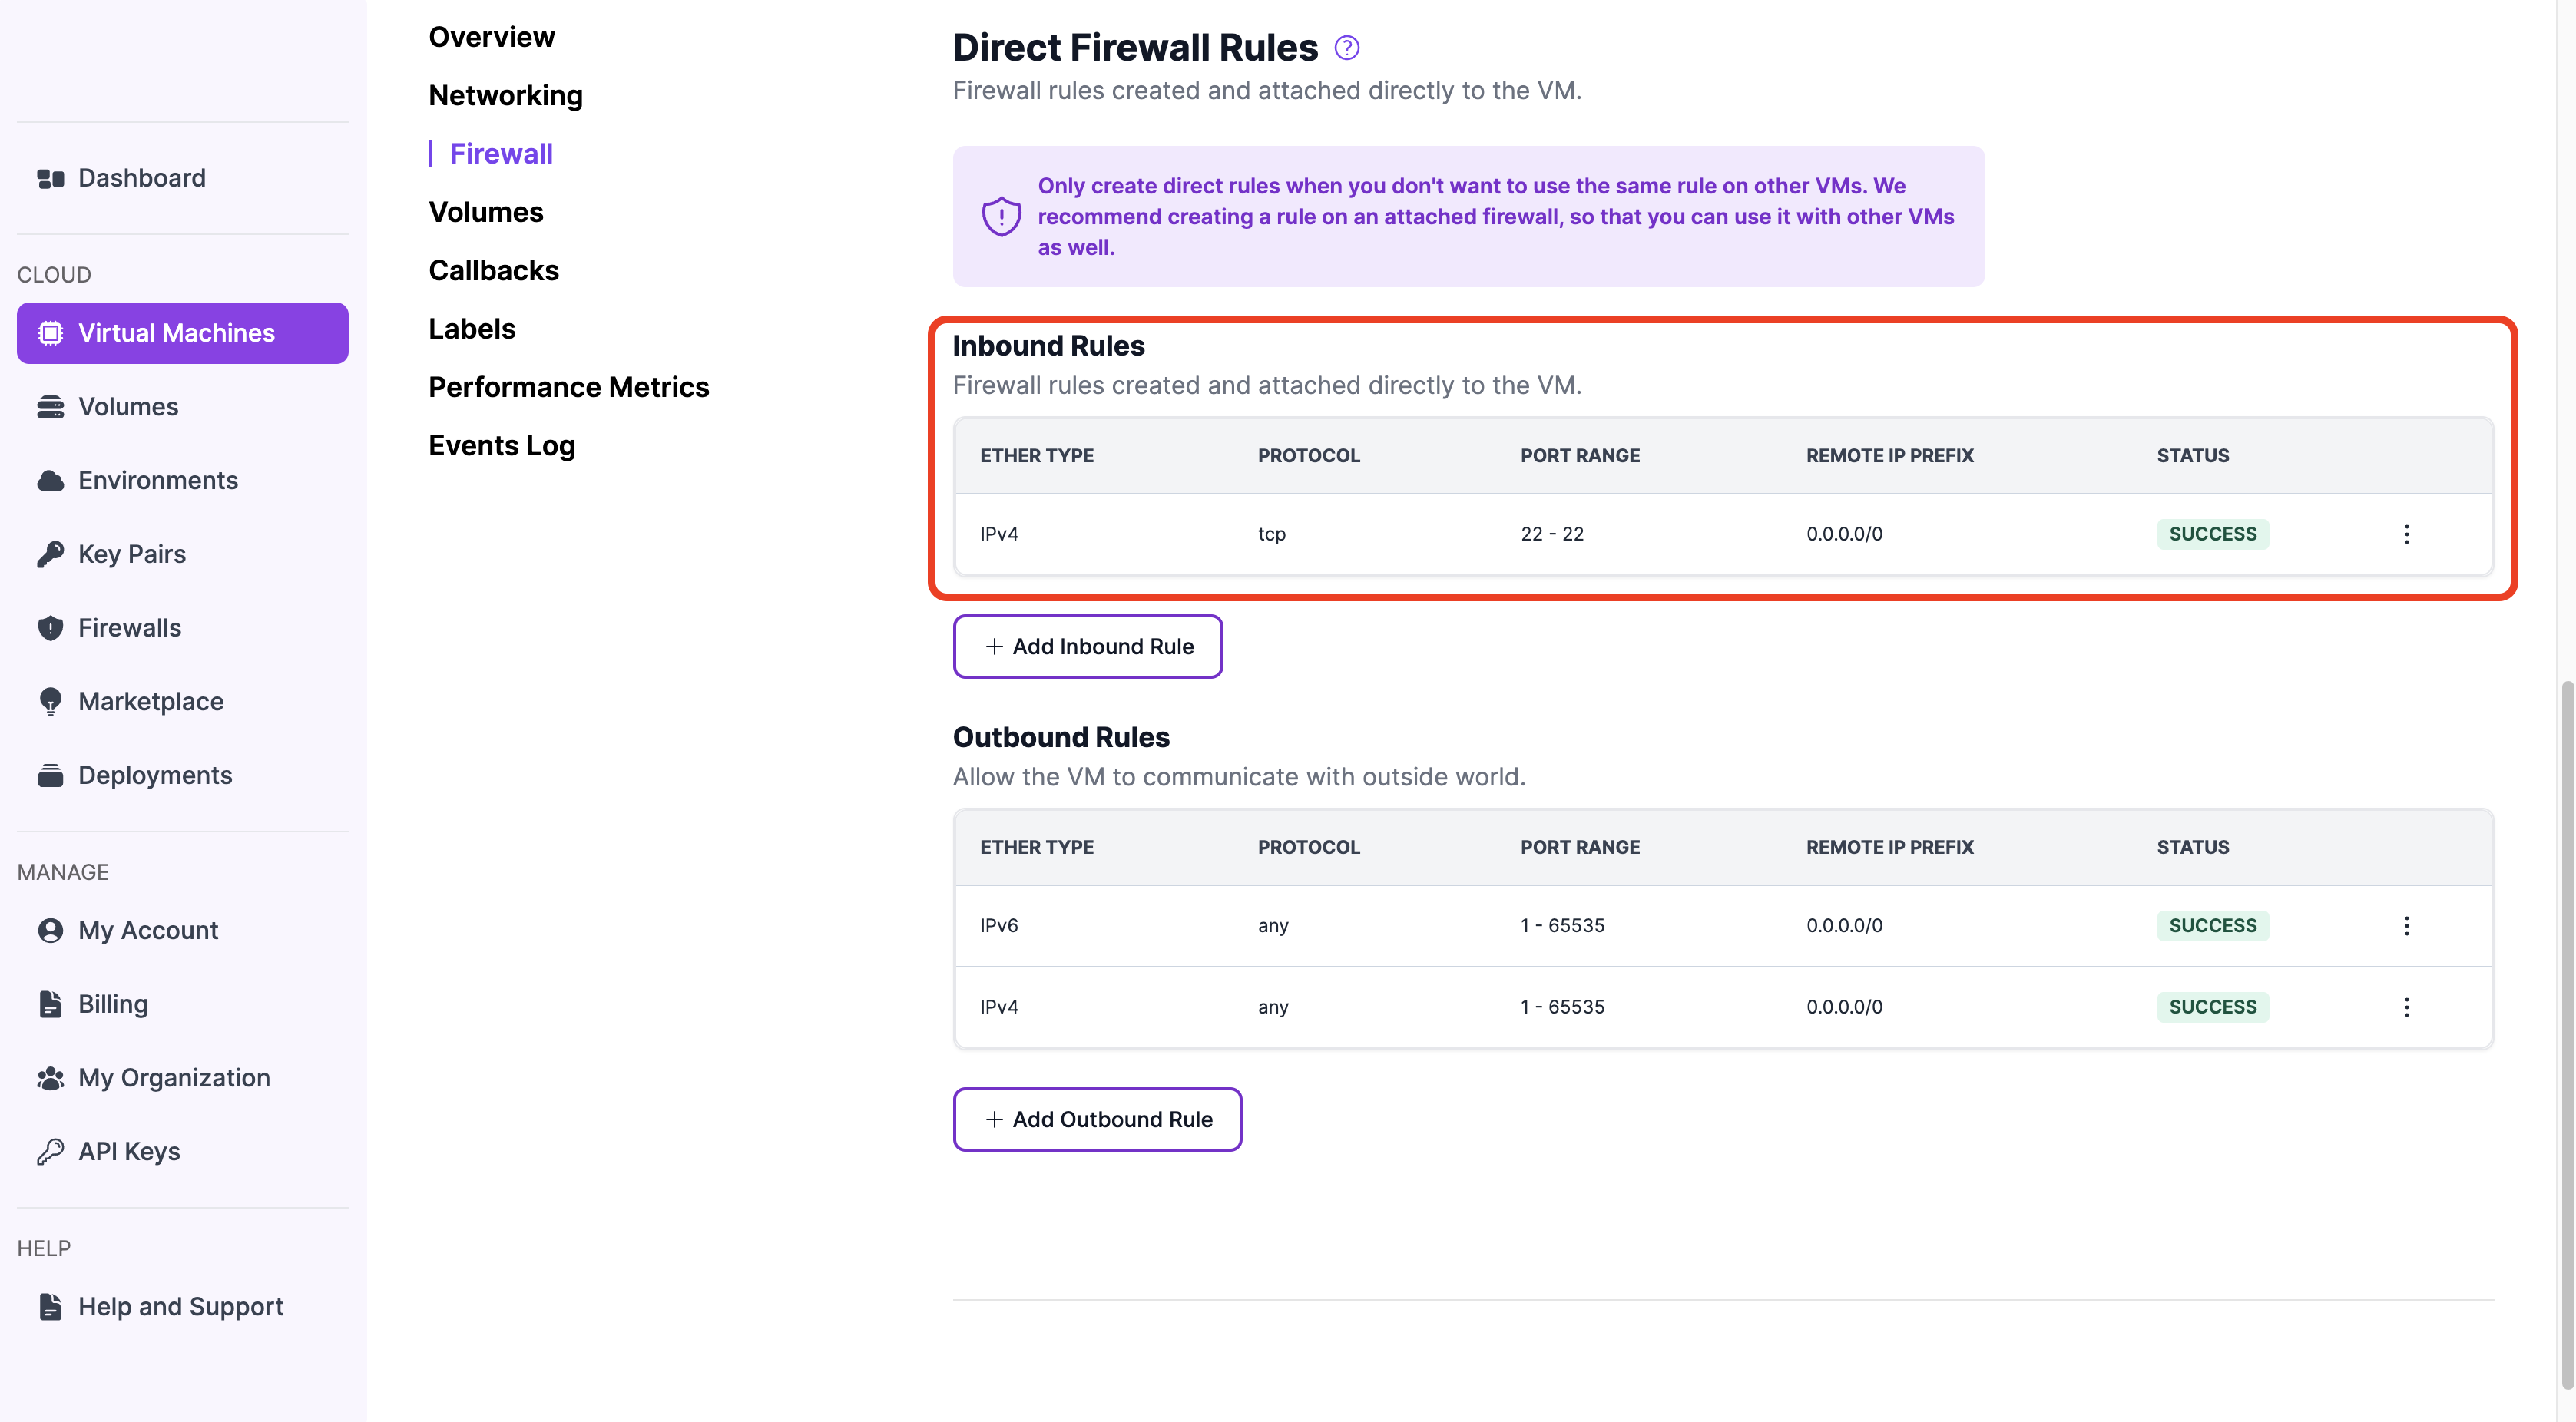Open Help and Support page

pos(180,1307)
